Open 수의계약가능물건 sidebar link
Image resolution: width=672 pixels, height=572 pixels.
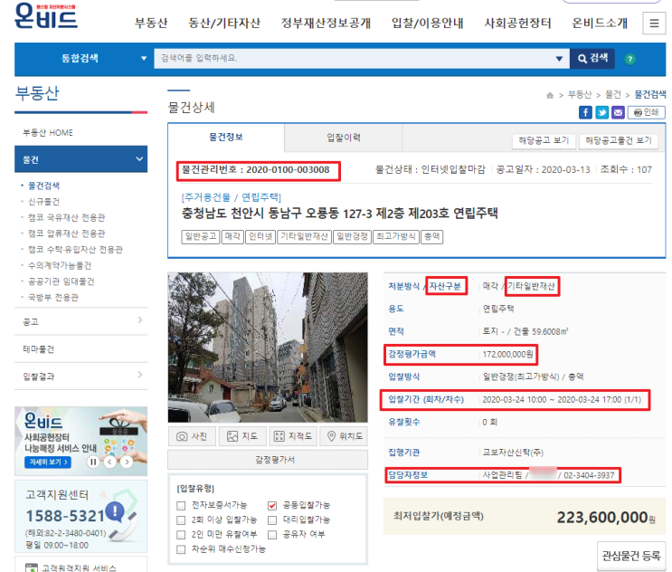point(60,265)
